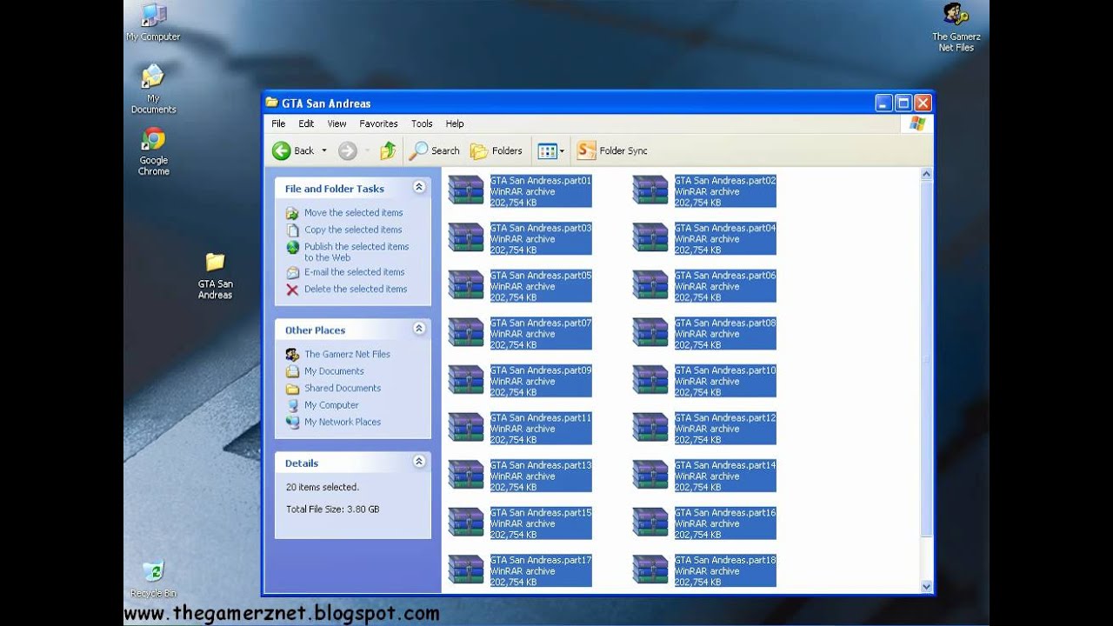Screen dimensions: 1113x626
Task: Open the Help menu
Action: click(455, 123)
